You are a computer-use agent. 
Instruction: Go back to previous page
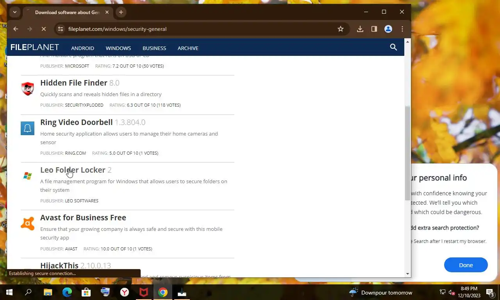(x=16, y=29)
